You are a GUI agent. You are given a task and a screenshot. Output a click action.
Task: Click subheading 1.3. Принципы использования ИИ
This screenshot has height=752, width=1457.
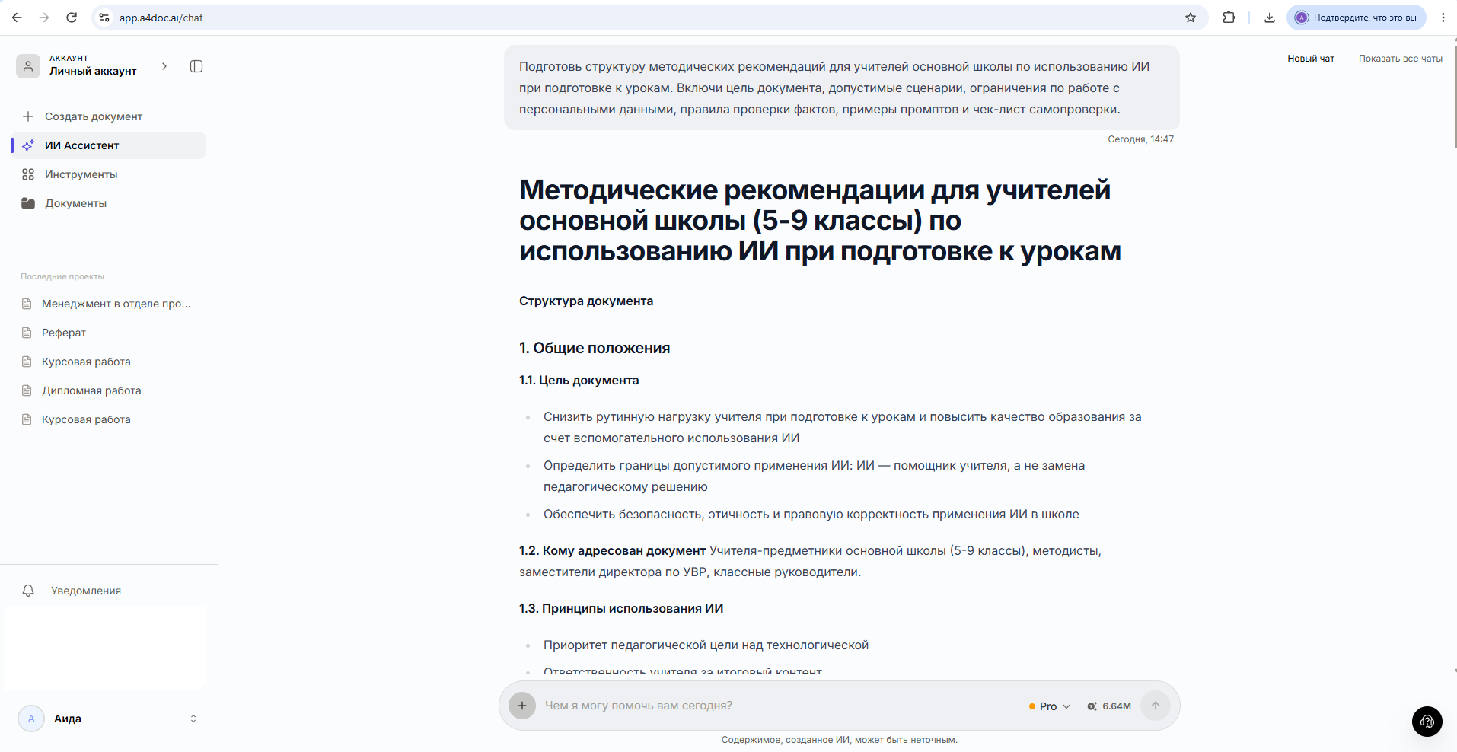pyautogui.click(x=621, y=608)
